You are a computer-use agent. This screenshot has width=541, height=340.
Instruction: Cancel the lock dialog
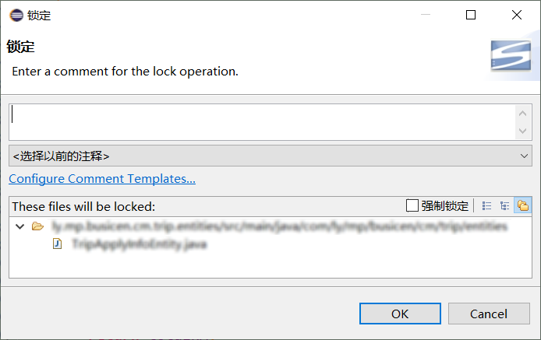coord(489,314)
